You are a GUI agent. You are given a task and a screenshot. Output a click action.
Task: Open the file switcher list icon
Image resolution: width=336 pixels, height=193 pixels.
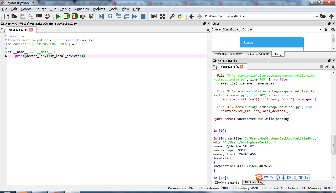click(39, 17)
